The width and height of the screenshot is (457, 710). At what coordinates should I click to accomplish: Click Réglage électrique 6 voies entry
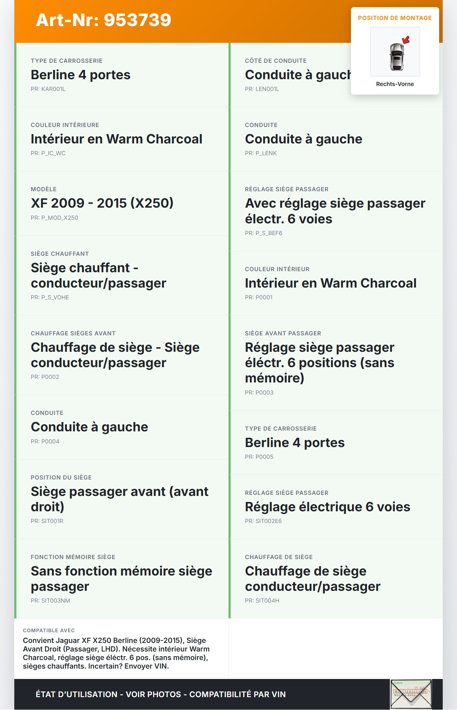pyautogui.click(x=327, y=507)
